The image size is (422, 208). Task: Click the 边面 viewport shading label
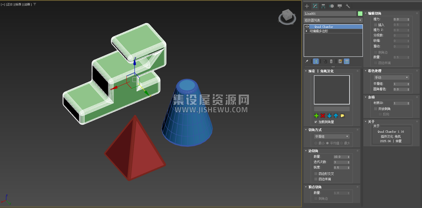click(27, 4)
